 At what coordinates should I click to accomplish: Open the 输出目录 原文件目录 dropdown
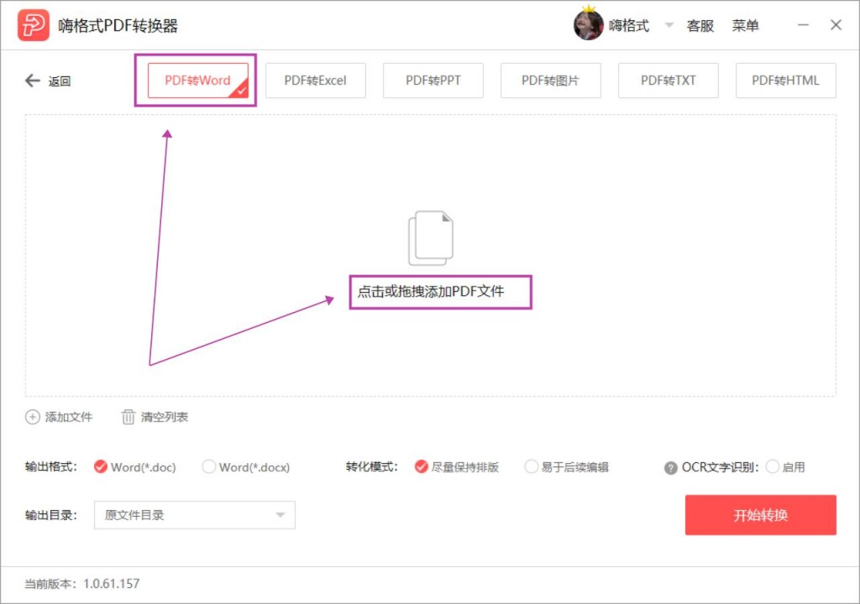coord(195,515)
